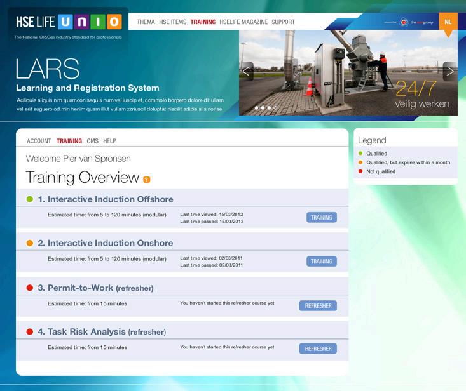The height and width of the screenshot is (391, 466).
Task: Click Permit-to-Work 'Estimated time: from 15 minutes'
Action: [87, 303]
